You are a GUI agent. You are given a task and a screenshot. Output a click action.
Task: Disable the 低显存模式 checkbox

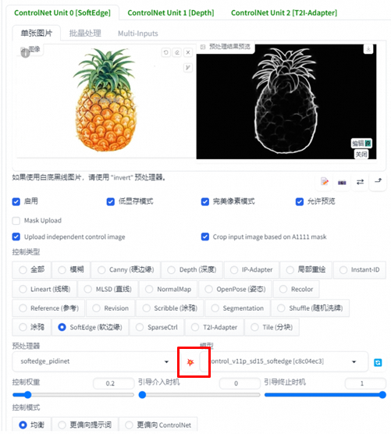click(x=110, y=201)
